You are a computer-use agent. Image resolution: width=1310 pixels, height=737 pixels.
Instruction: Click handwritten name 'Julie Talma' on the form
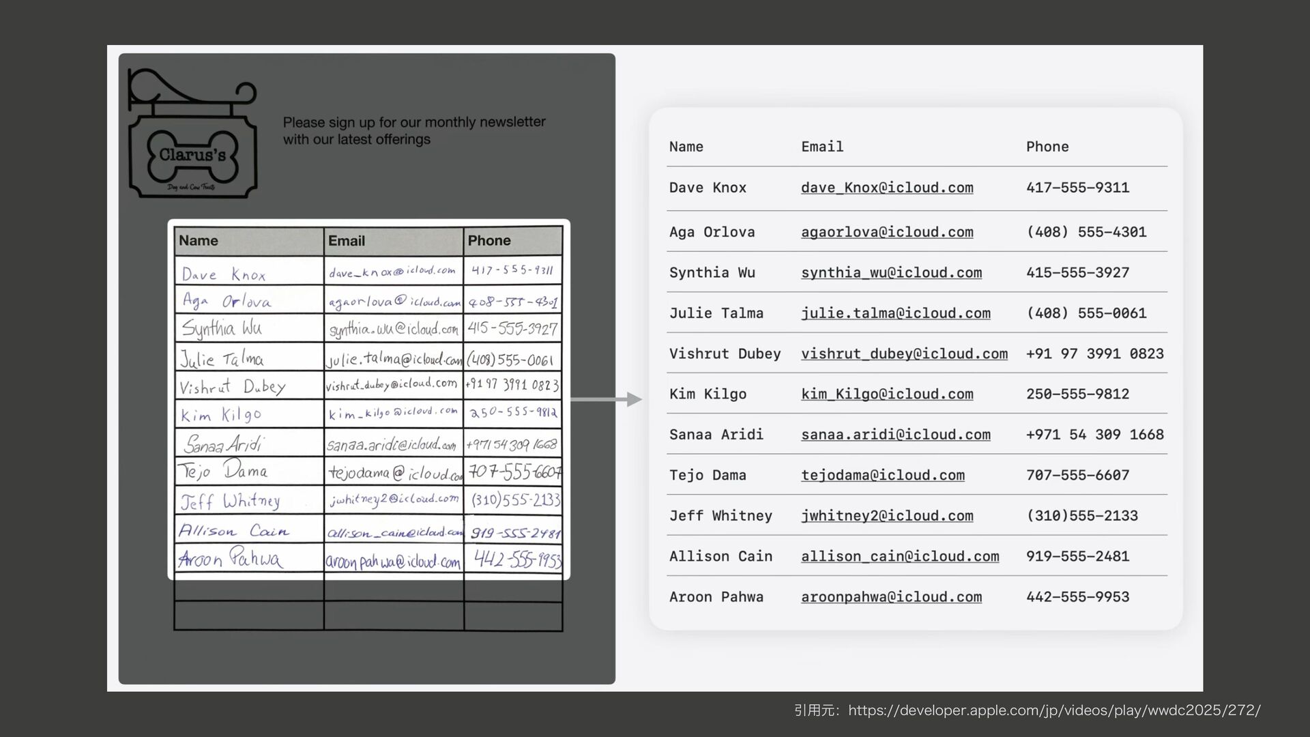coord(222,358)
